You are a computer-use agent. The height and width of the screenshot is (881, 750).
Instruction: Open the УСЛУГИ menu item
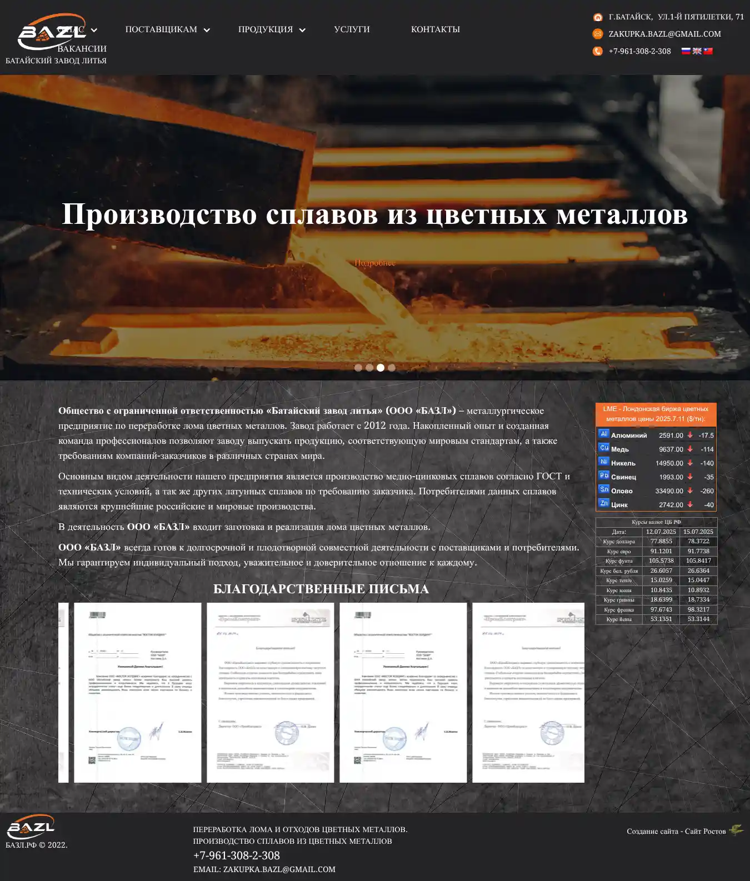pos(352,29)
